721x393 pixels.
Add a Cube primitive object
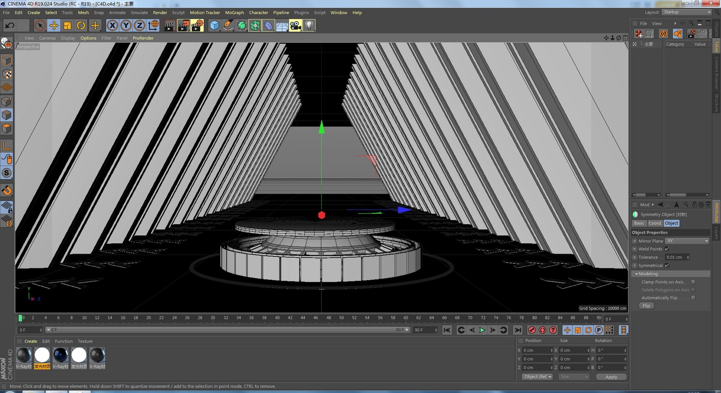click(214, 25)
